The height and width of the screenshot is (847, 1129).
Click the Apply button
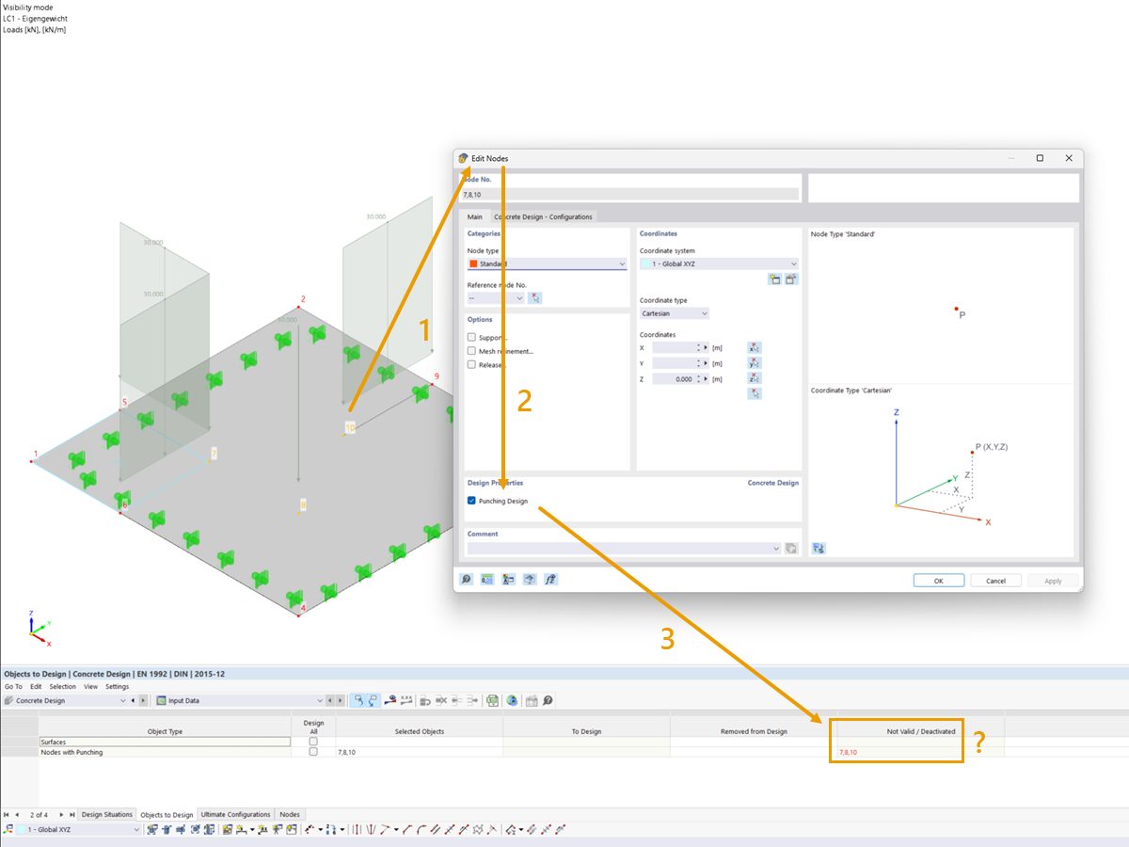point(1053,581)
